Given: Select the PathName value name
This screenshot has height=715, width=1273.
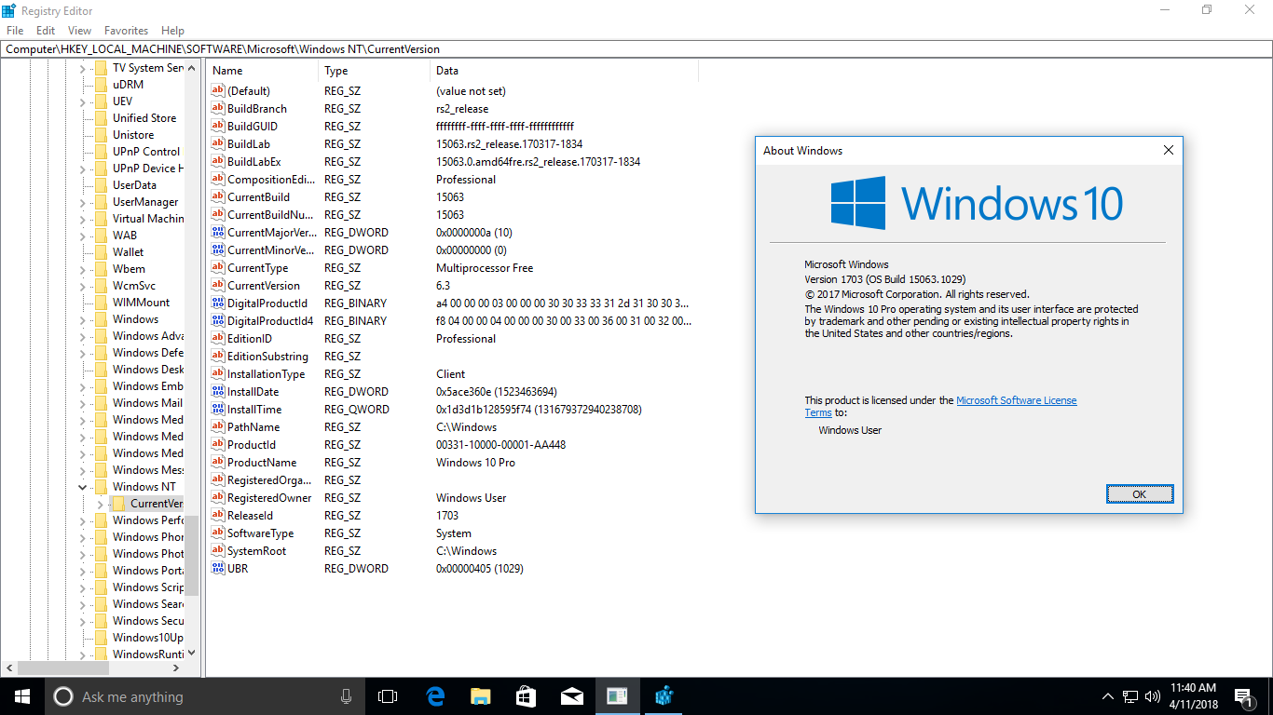Looking at the screenshot, I should 253,427.
